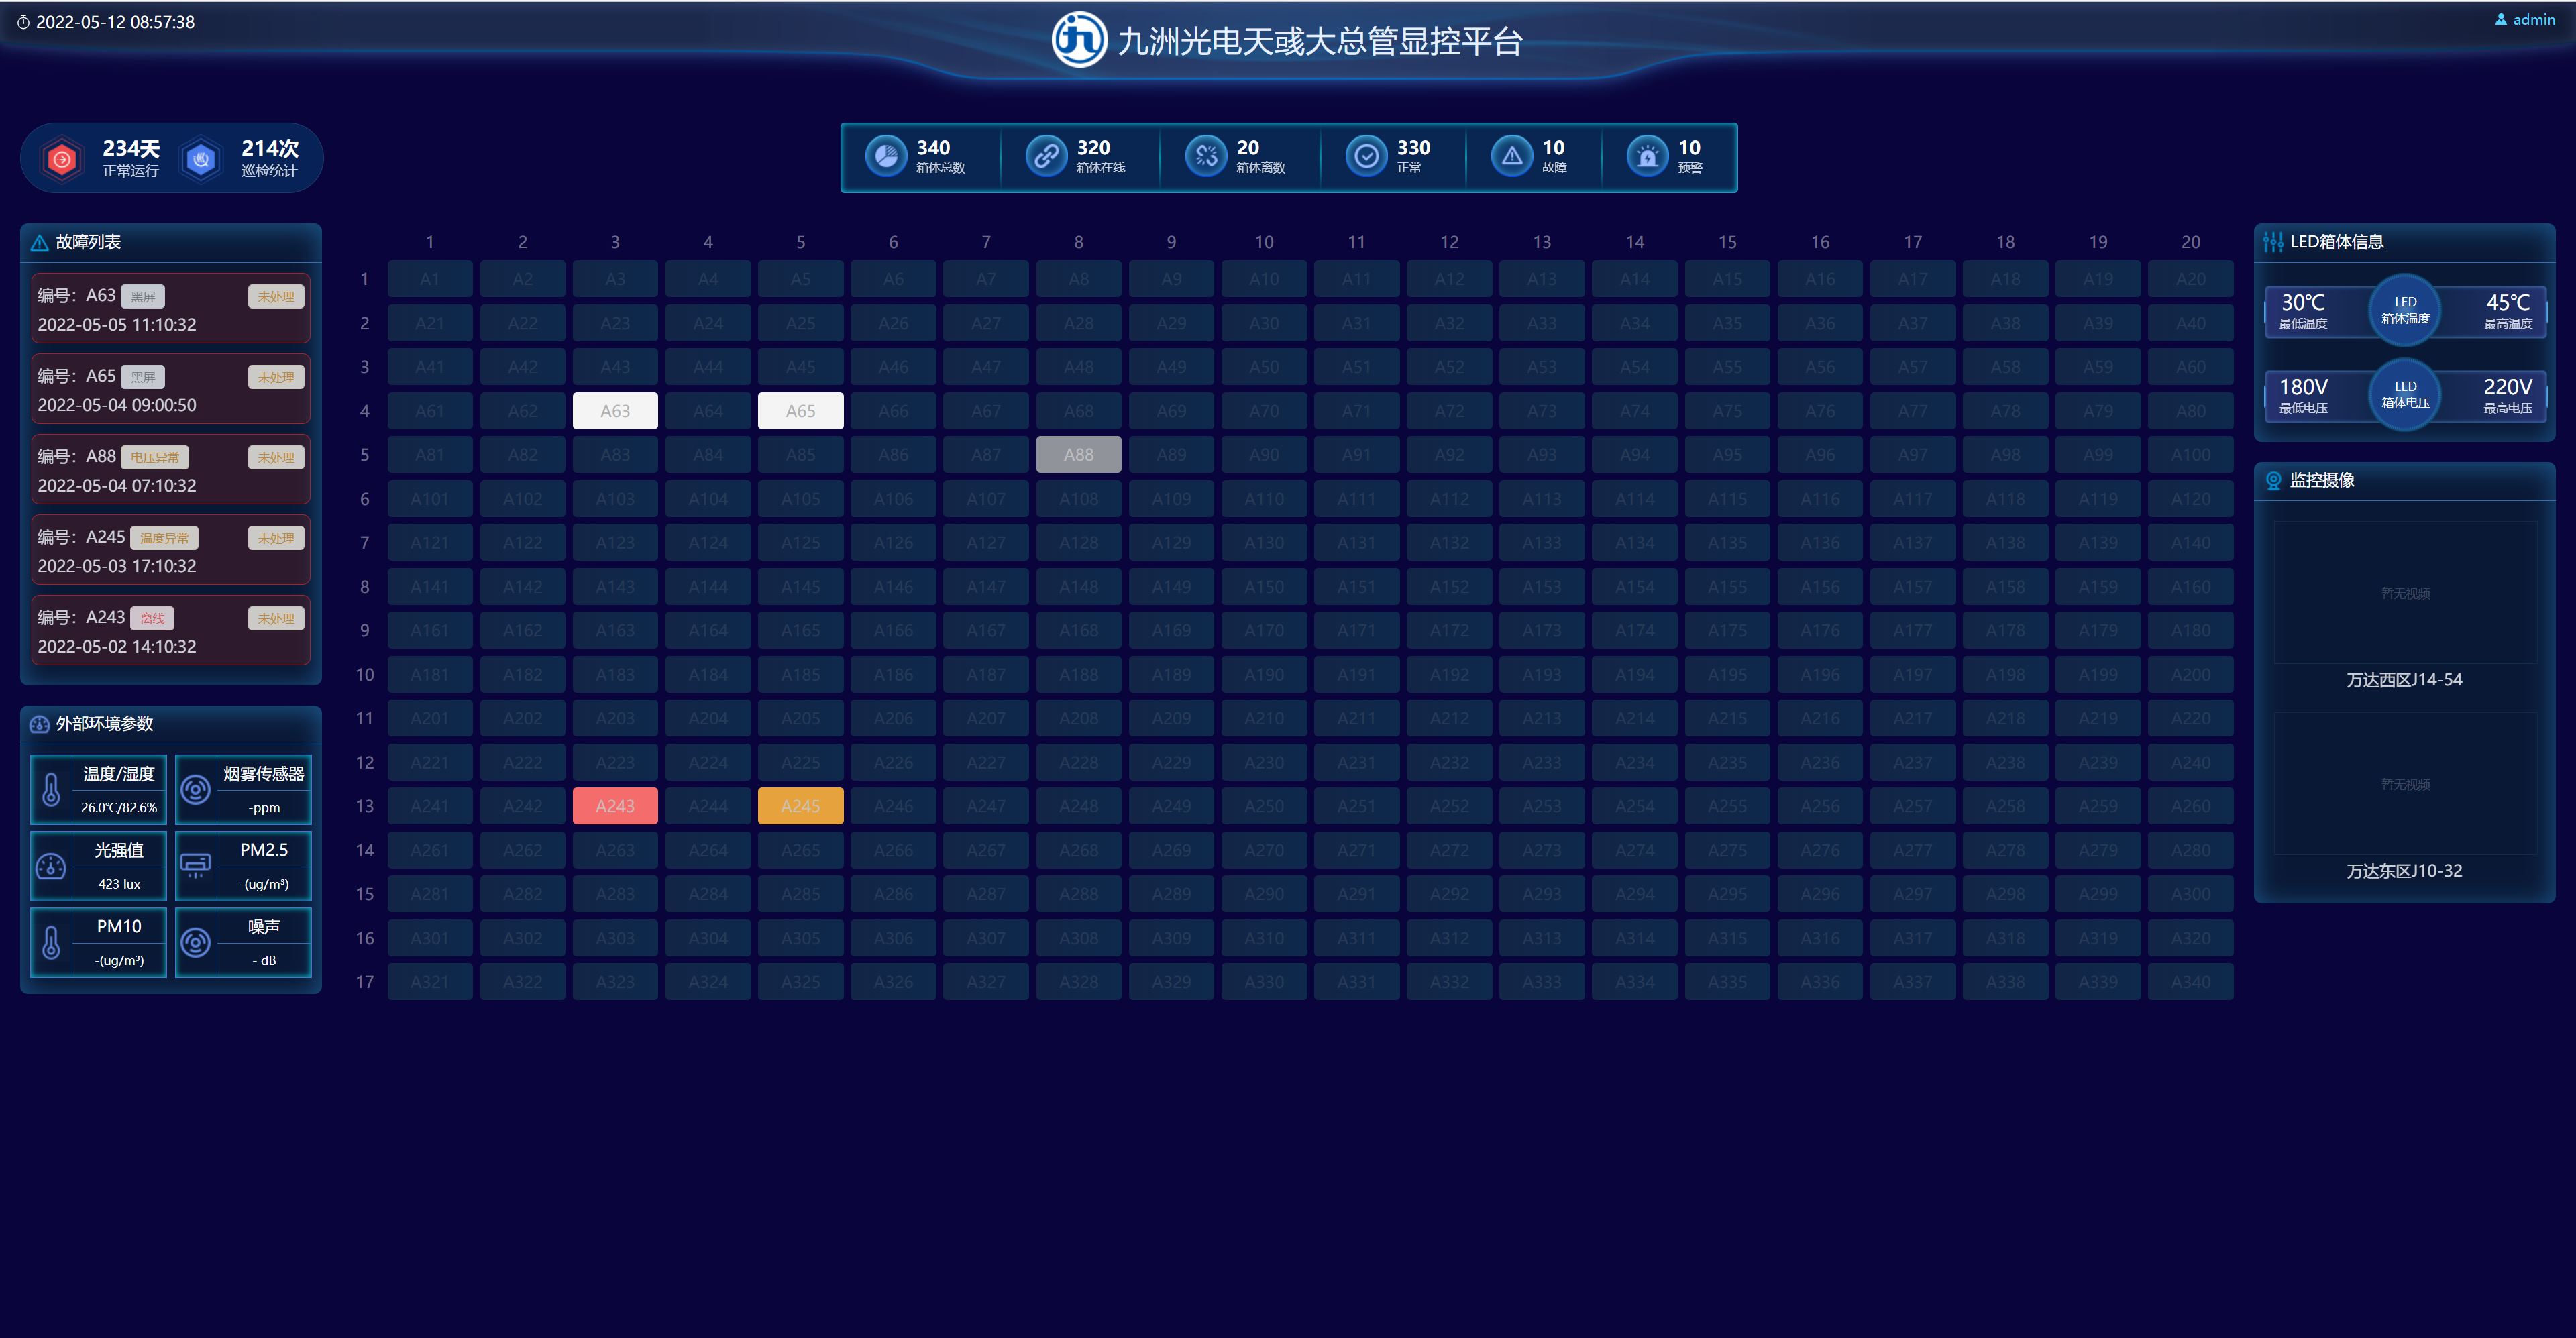Click the 黑屏 tag on fault A63

pos(143,297)
